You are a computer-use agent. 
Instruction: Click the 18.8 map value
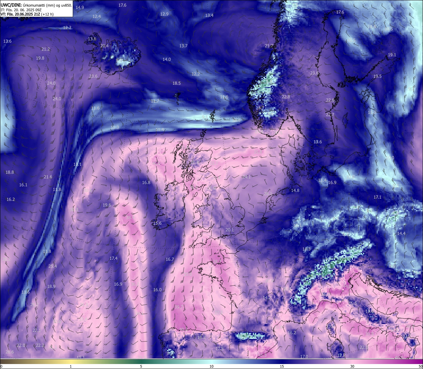pos(10,172)
